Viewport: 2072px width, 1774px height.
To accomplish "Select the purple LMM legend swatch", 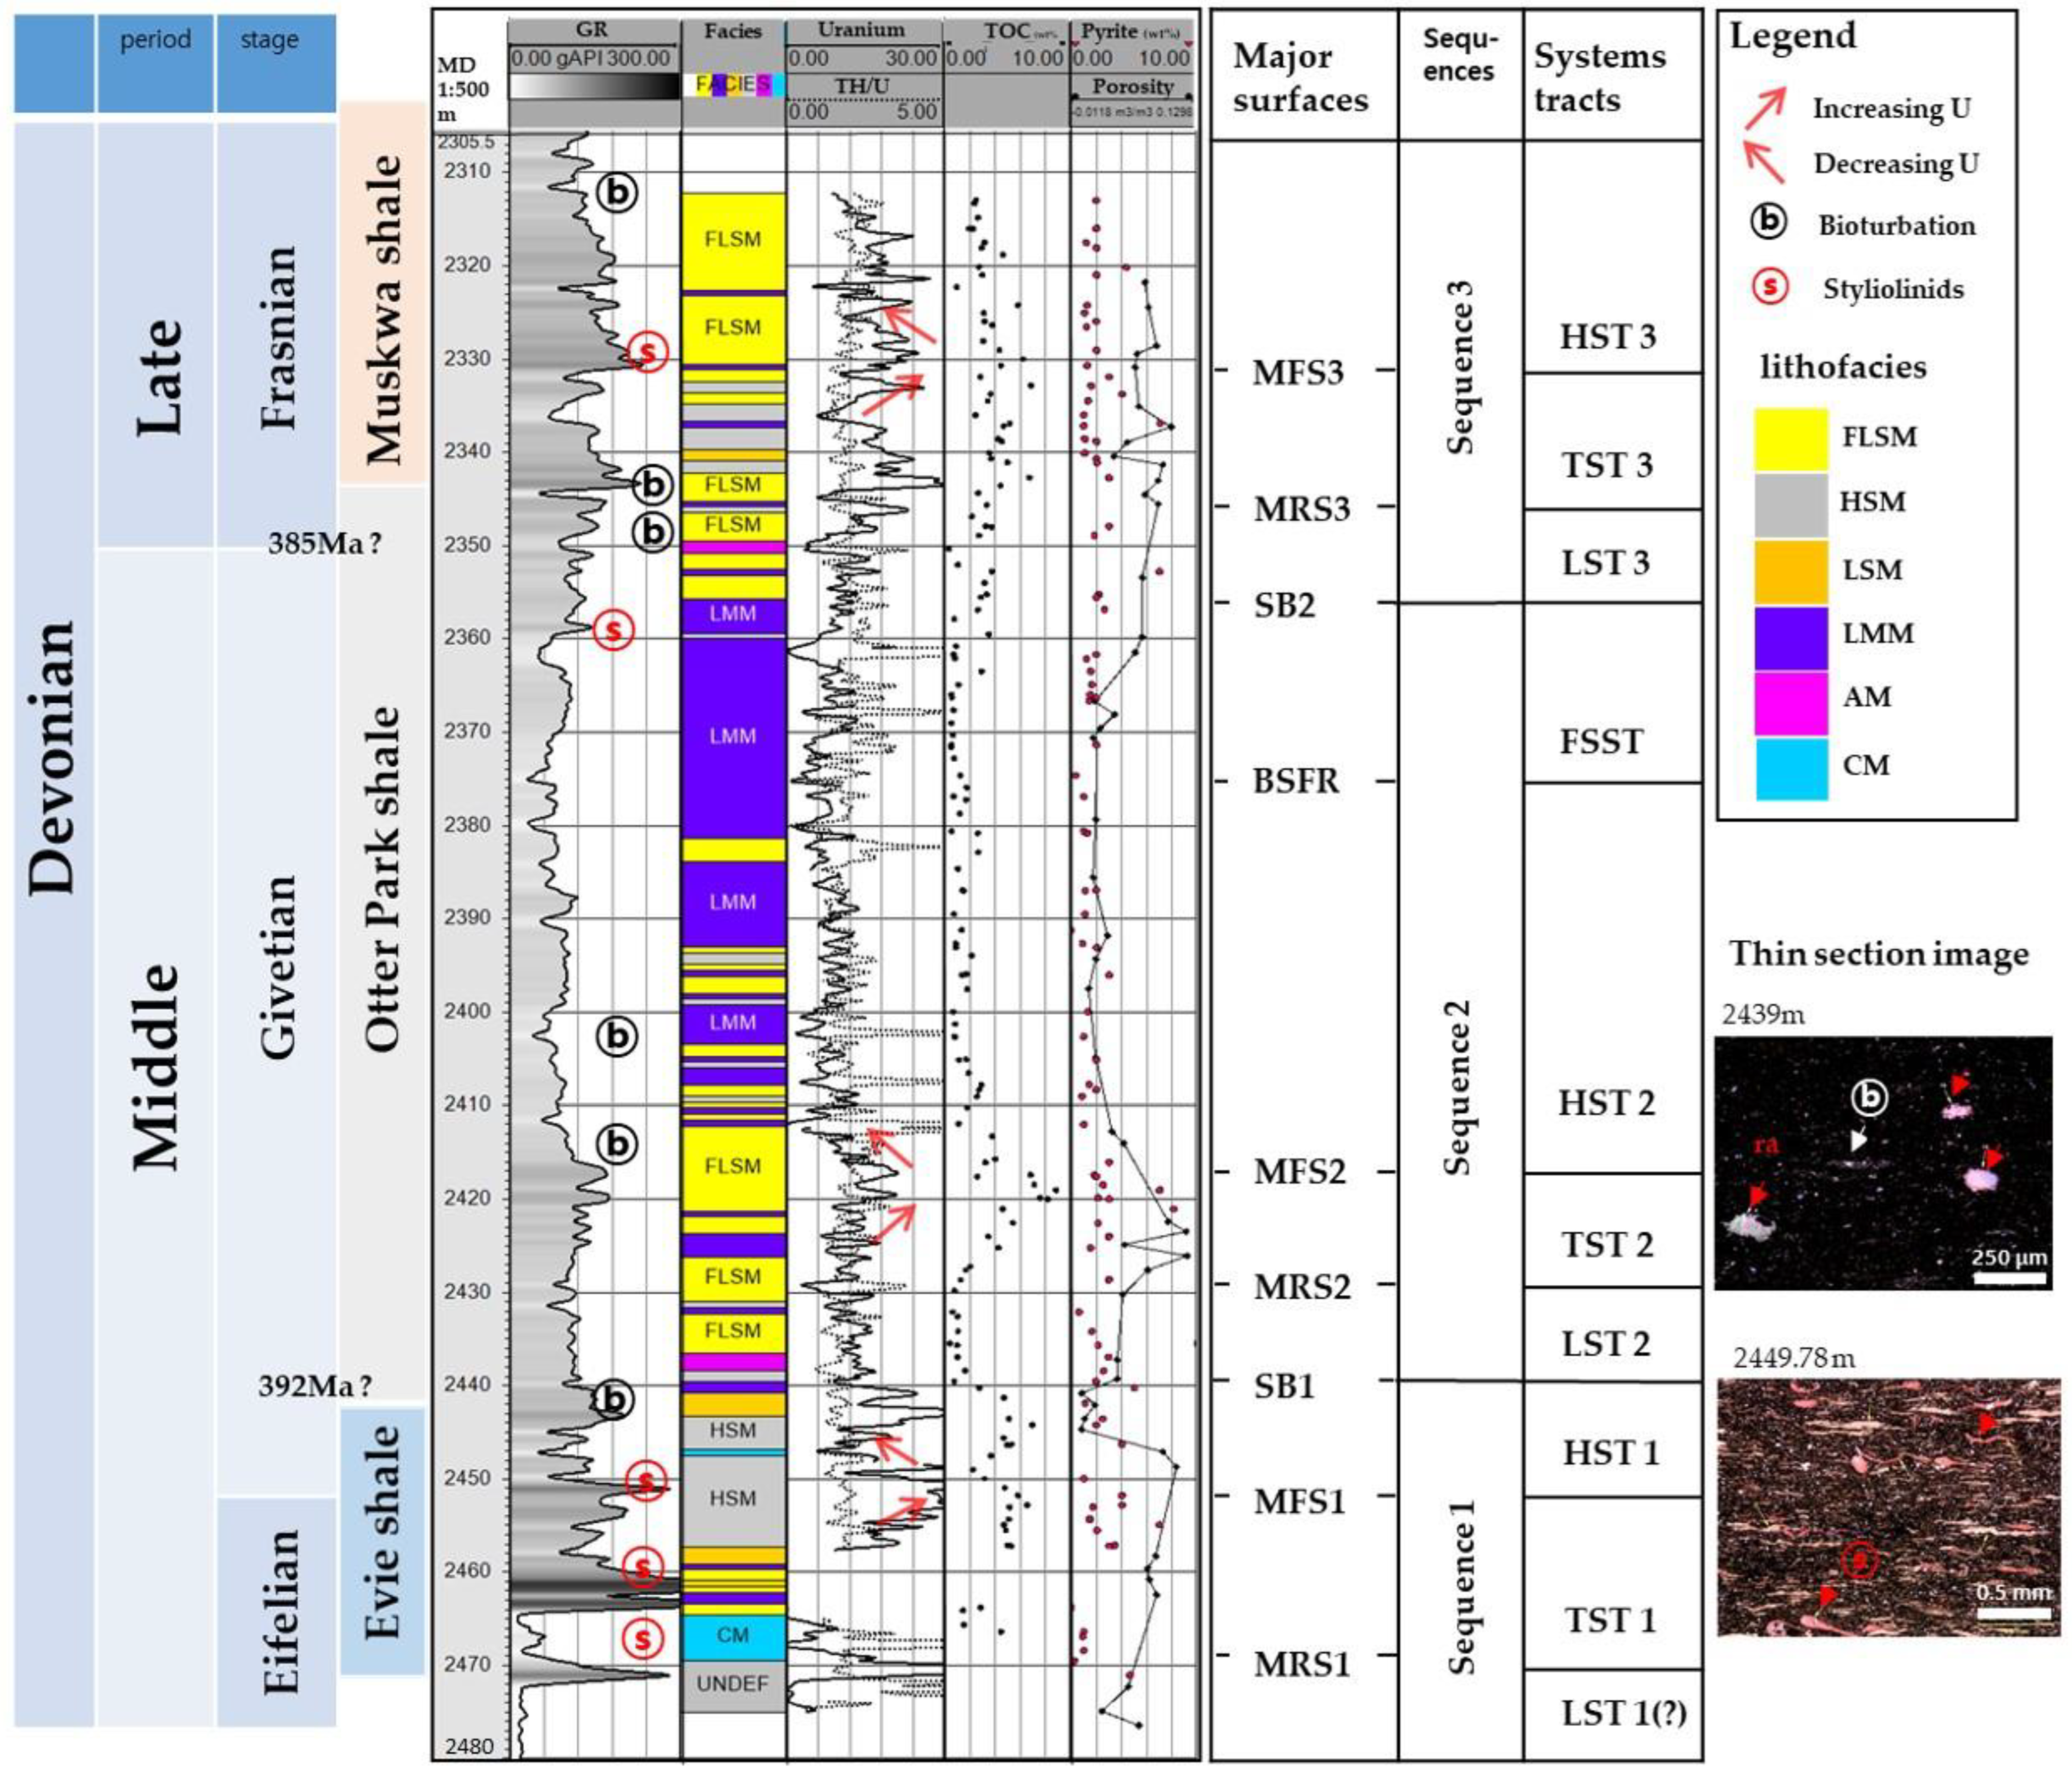I will click(1791, 638).
